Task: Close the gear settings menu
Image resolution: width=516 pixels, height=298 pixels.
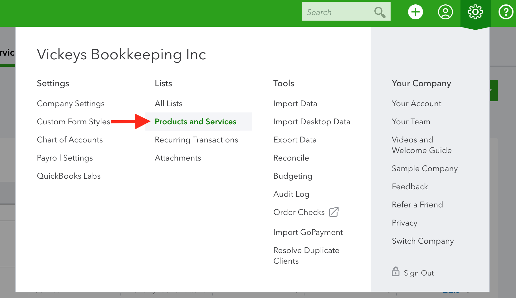Action: click(x=475, y=12)
